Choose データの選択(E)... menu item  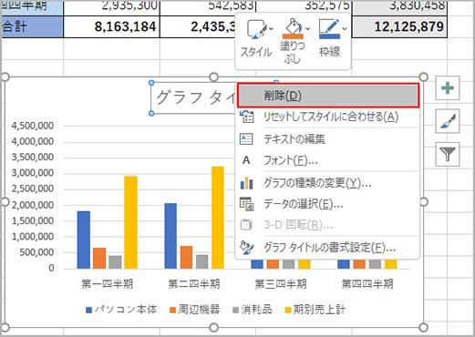(x=328, y=204)
